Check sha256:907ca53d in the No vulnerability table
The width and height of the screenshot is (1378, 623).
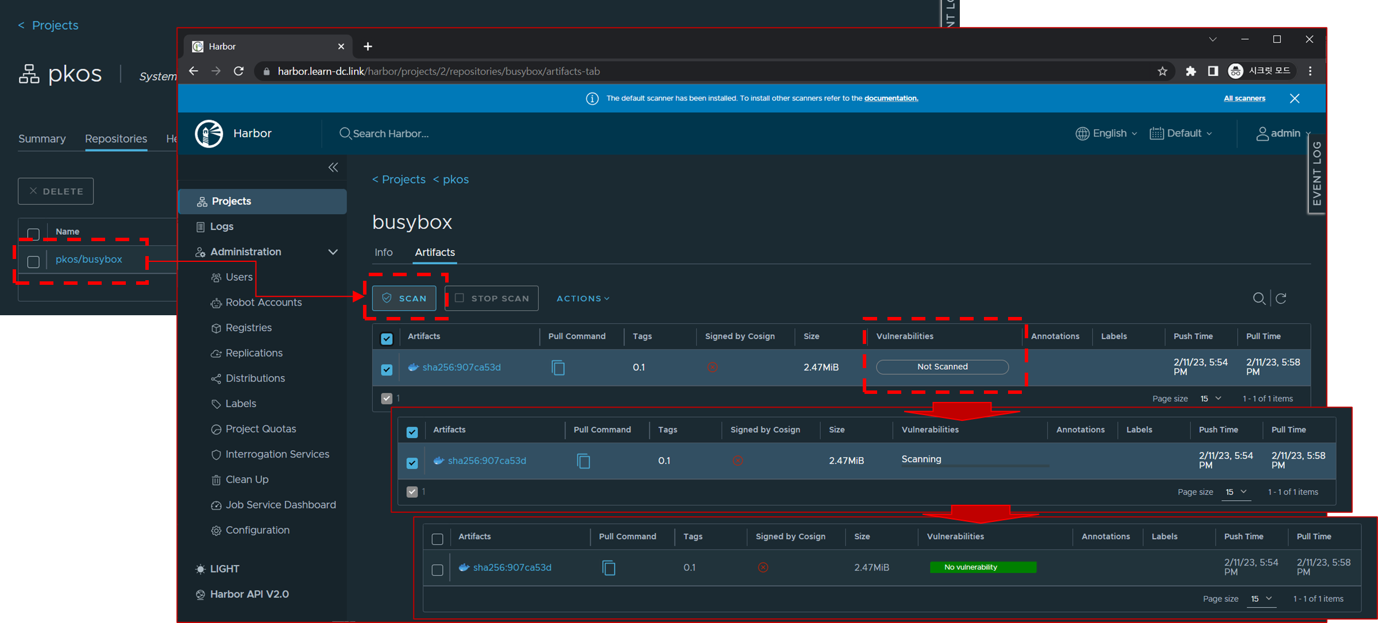pyautogui.click(x=437, y=569)
